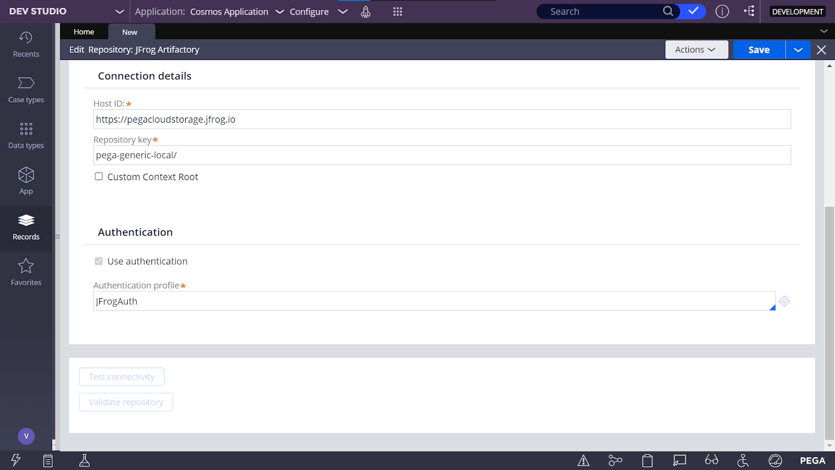Click the scrollbar up arrow
Viewport: 835px width, 470px height.
click(829, 66)
